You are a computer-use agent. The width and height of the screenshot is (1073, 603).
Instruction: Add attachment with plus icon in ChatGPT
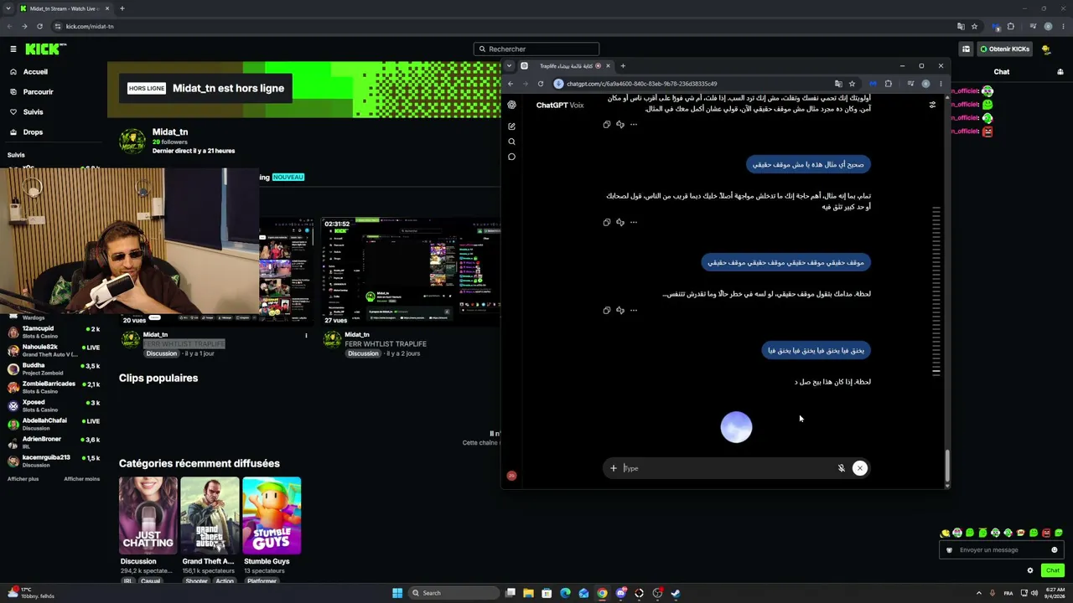click(614, 468)
